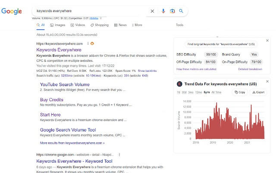Open the search Tools option
The image size is (276, 173).
(x=179, y=25)
